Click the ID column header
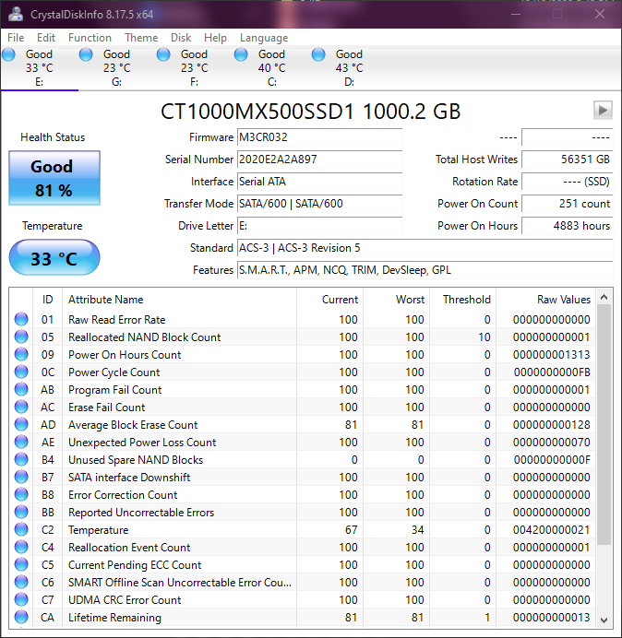 click(48, 300)
